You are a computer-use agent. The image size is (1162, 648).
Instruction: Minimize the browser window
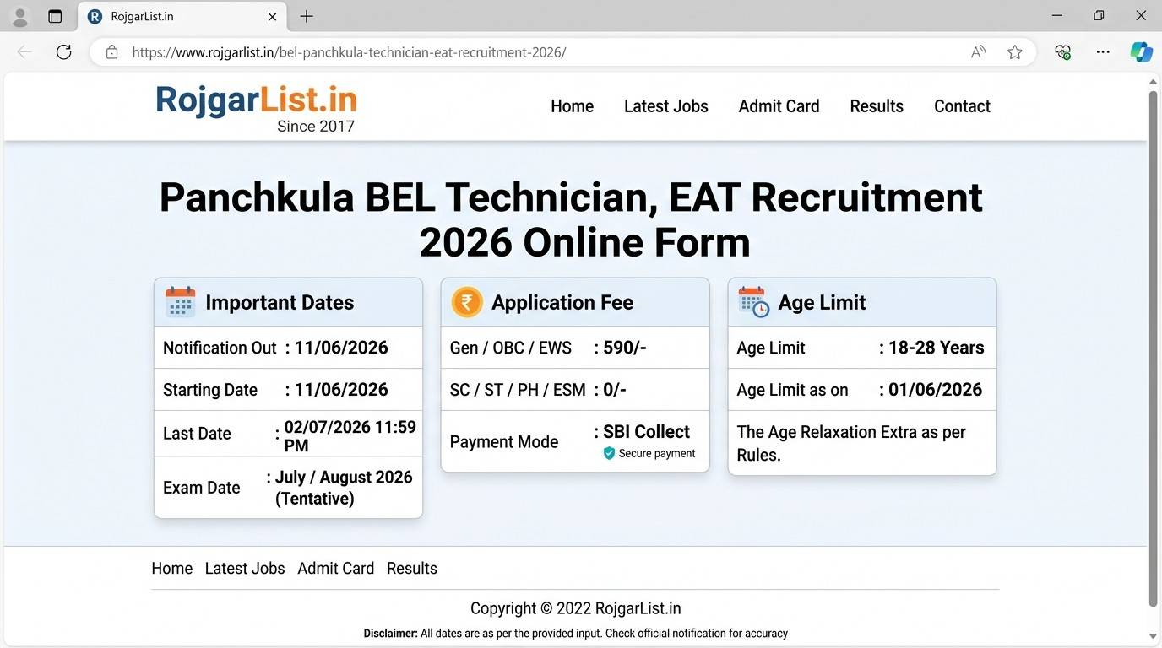pos(1057,16)
